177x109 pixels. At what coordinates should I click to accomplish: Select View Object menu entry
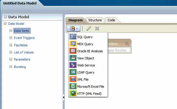pyautogui.click(x=88, y=58)
